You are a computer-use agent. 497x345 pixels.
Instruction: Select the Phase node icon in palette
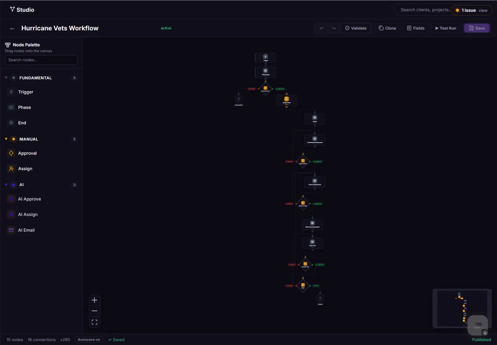[11, 107]
